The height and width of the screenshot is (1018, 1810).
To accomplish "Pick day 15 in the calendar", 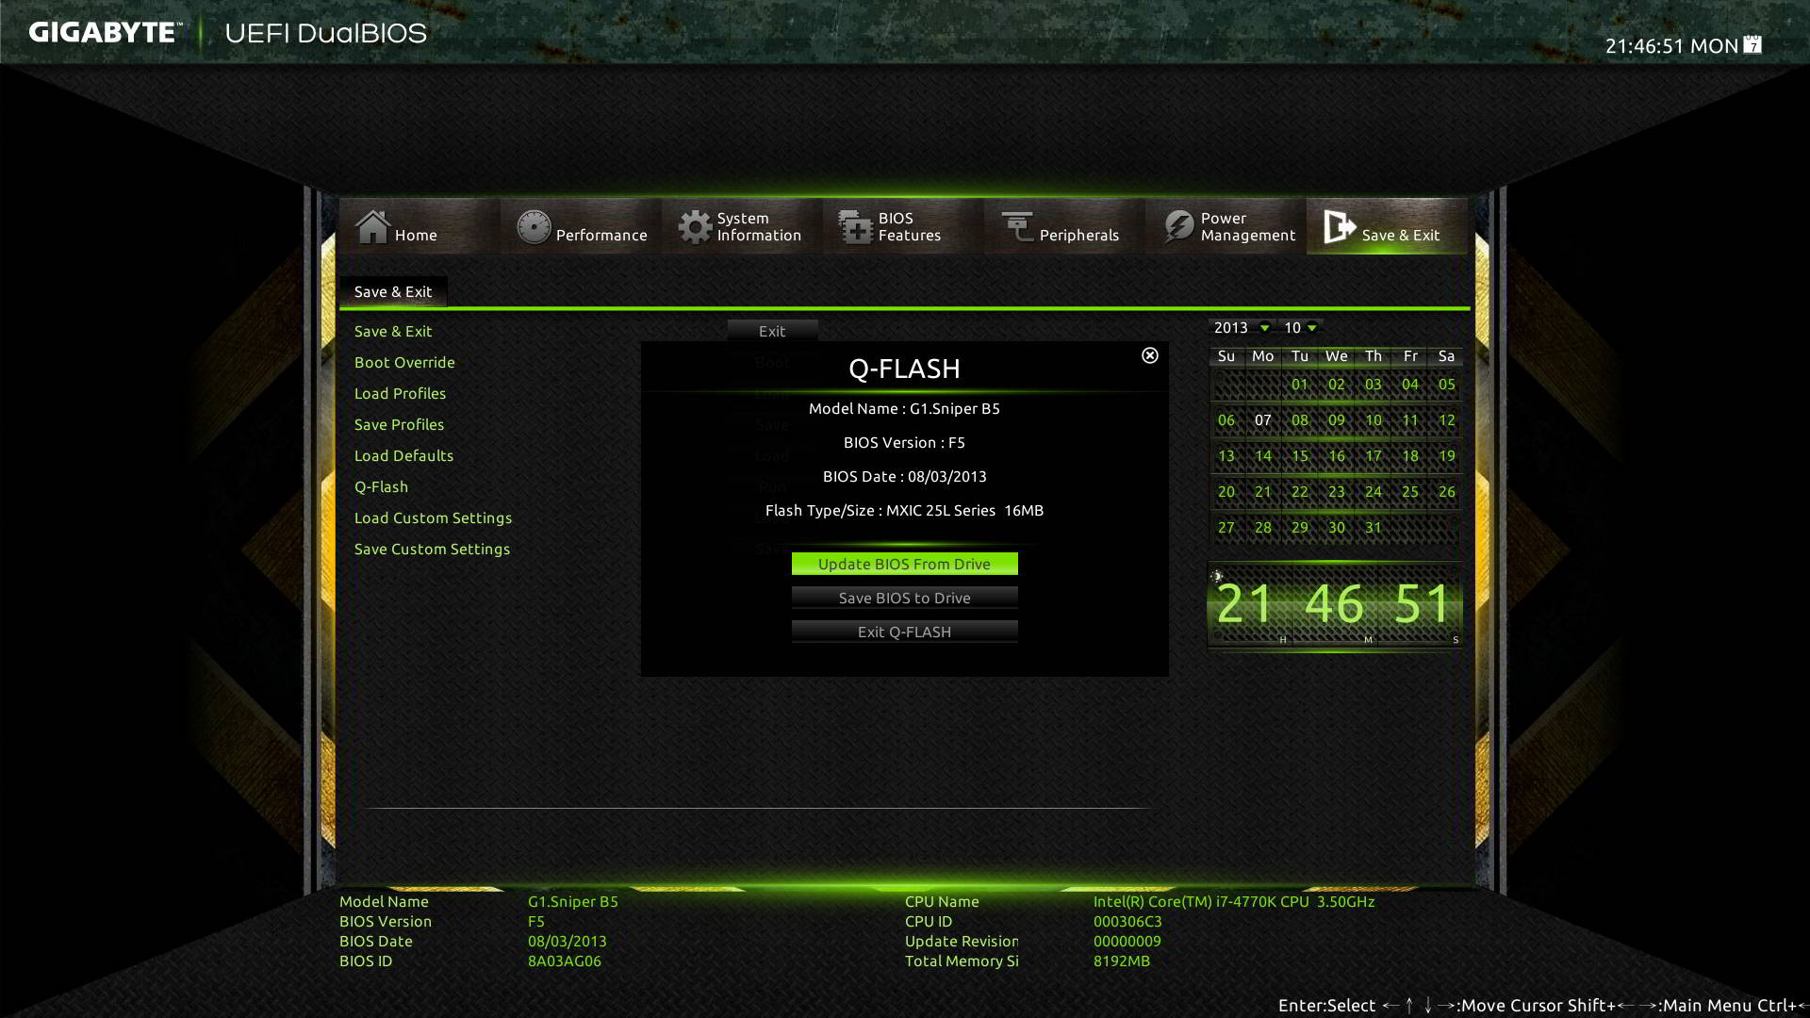I will tap(1299, 455).
